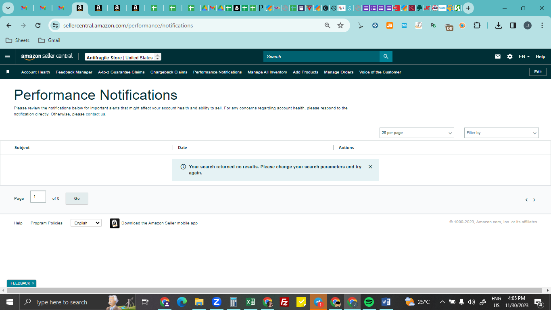The image size is (551, 310).
Task: Bookmark this page with star icon
Action: pyautogui.click(x=340, y=25)
